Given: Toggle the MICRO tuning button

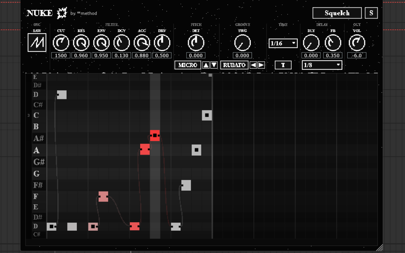Looking at the screenshot, I should [188, 65].
